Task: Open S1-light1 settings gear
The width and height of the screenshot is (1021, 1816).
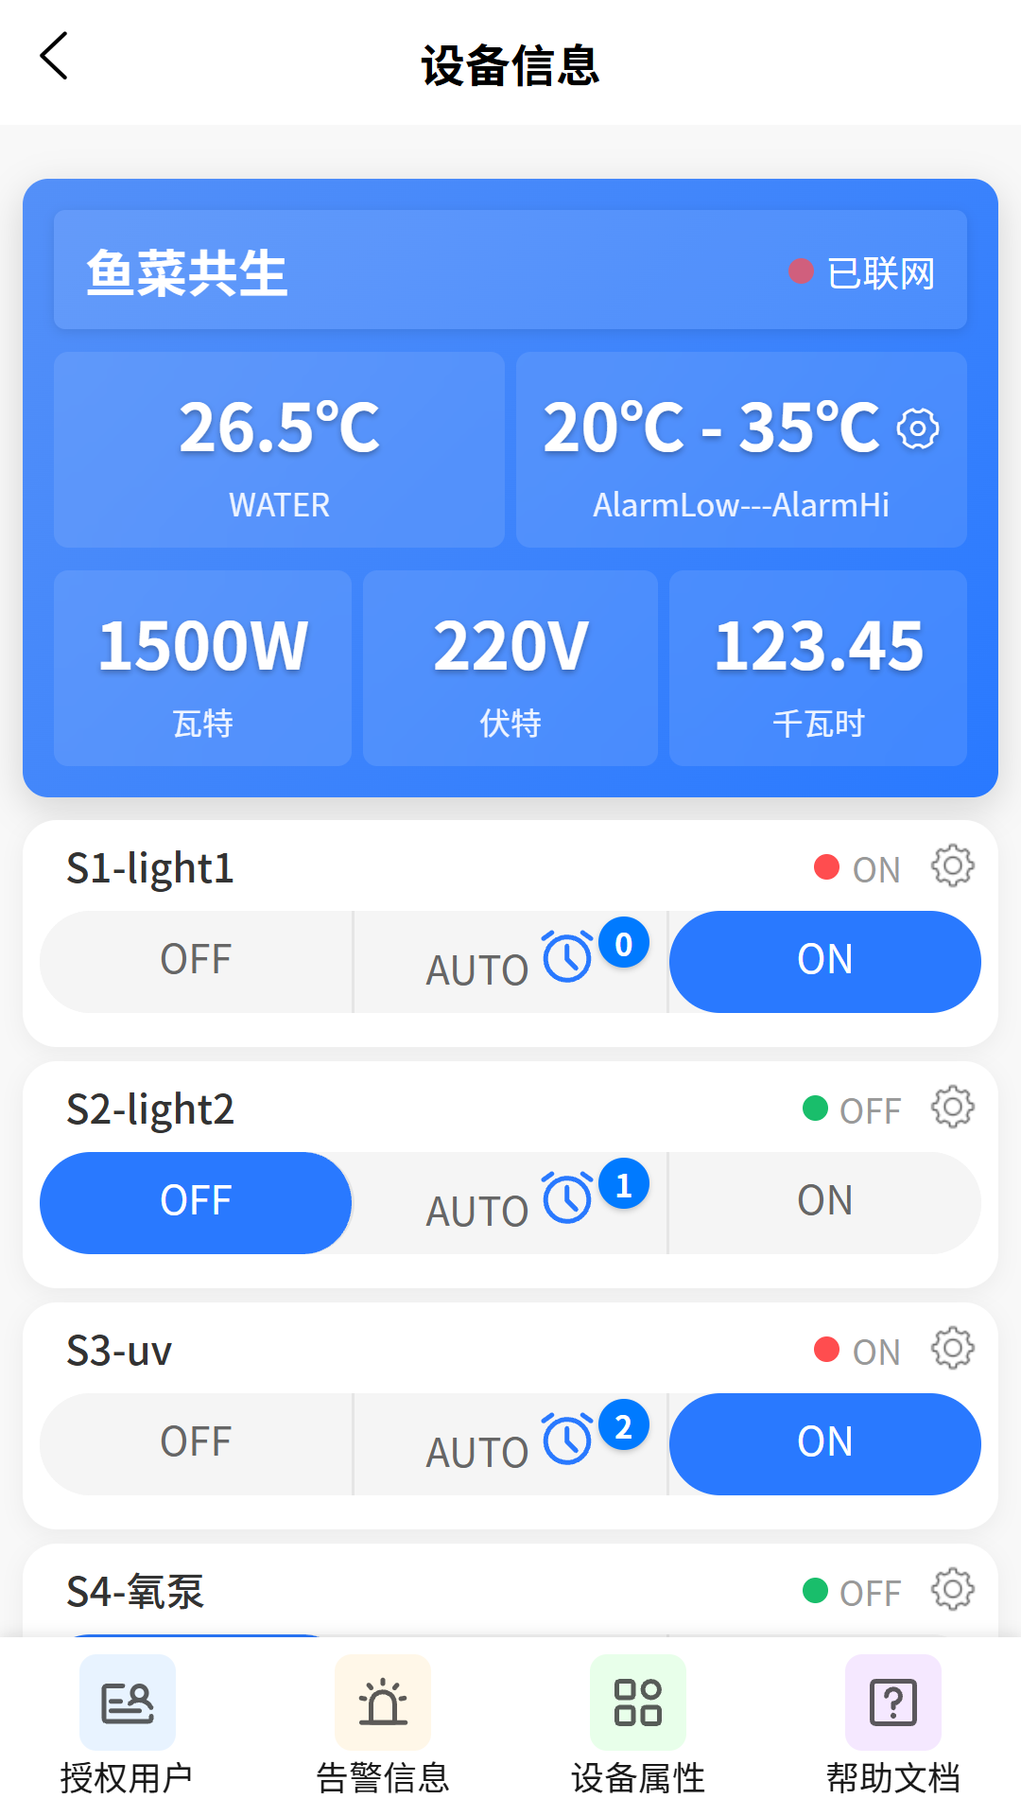Action: point(952,865)
